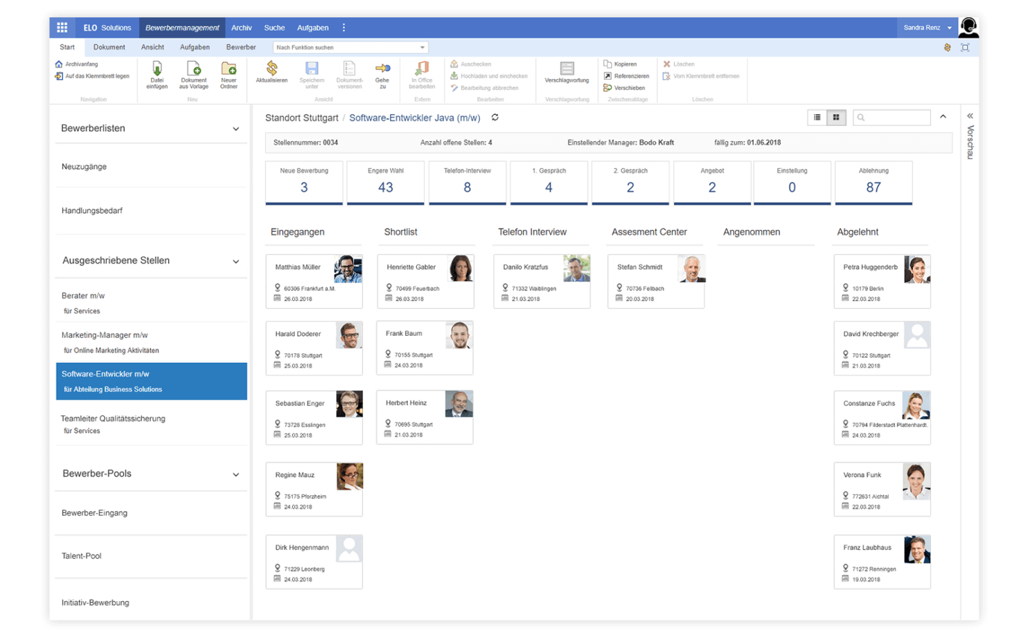
Task: Open Danilo Kratzfus applicant card
Action: pyautogui.click(x=542, y=281)
